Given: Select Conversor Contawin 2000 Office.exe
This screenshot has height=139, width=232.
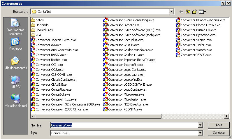Looking at the screenshot, I should (59, 109).
